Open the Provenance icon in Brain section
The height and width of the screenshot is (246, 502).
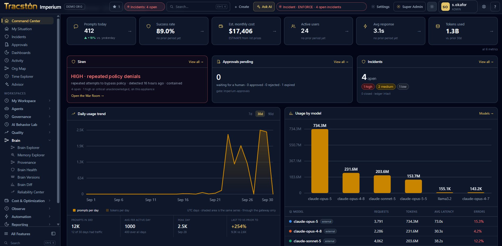point(12,162)
